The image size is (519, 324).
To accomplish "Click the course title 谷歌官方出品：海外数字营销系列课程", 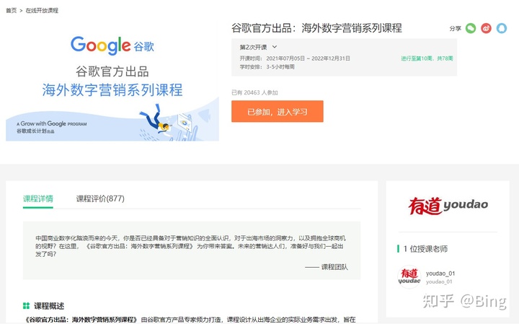I will pyautogui.click(x=316, y=28).
